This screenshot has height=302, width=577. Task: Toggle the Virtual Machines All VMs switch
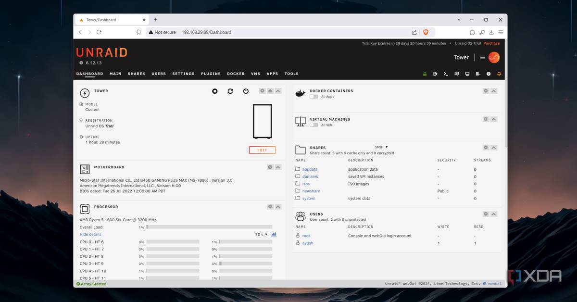tap(314, 125)
